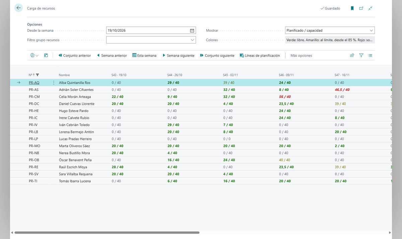Screen dimensions: 402x239
Task: Select the PR-NB row number
Action: pyautogui.click(x=34, y=153)
